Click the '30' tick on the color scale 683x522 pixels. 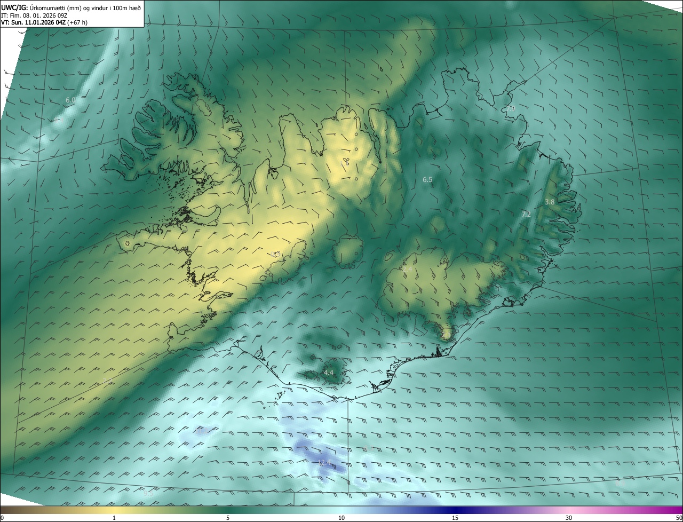569,518
